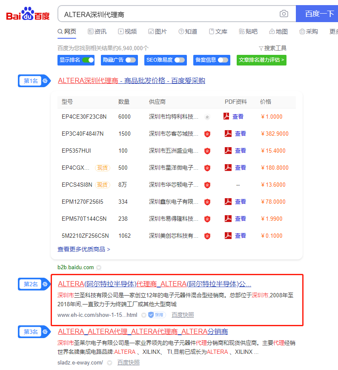Click the www.eh-ic.com/show-1-15...html URL
This screenshot has width=338, height=370.
pyautogui.click(x=97, y=315)
